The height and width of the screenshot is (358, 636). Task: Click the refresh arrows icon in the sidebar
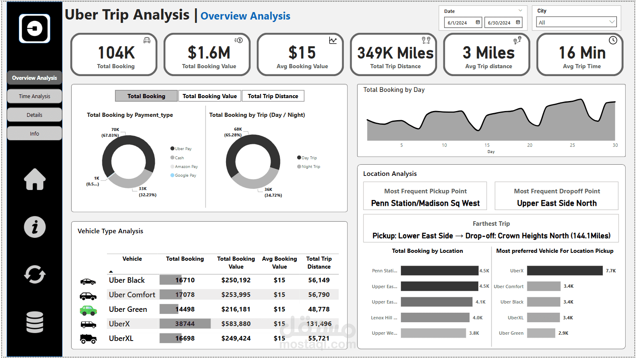[34, 274]
